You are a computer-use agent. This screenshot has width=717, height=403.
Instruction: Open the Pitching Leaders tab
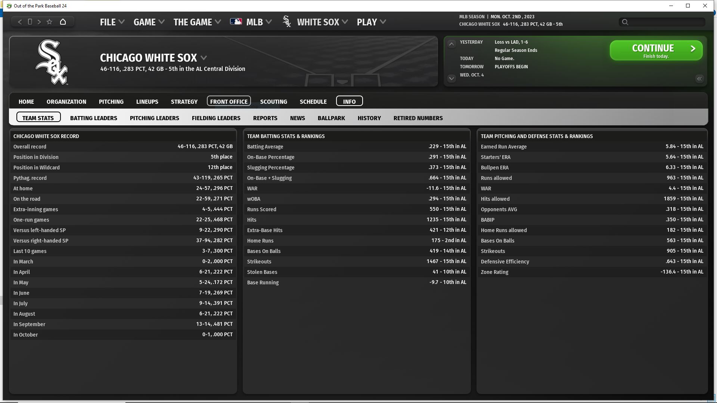point(154,118)
